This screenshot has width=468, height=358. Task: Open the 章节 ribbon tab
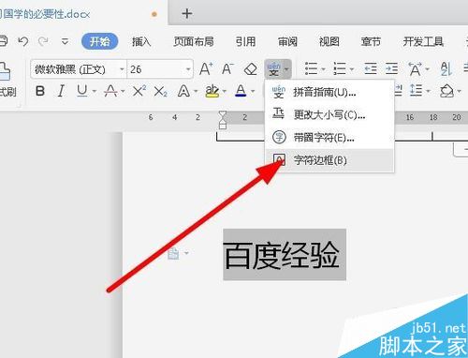click(371, 41)
